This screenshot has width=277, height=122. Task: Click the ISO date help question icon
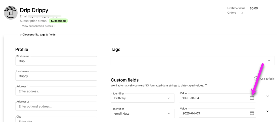[x=206, y=85]
